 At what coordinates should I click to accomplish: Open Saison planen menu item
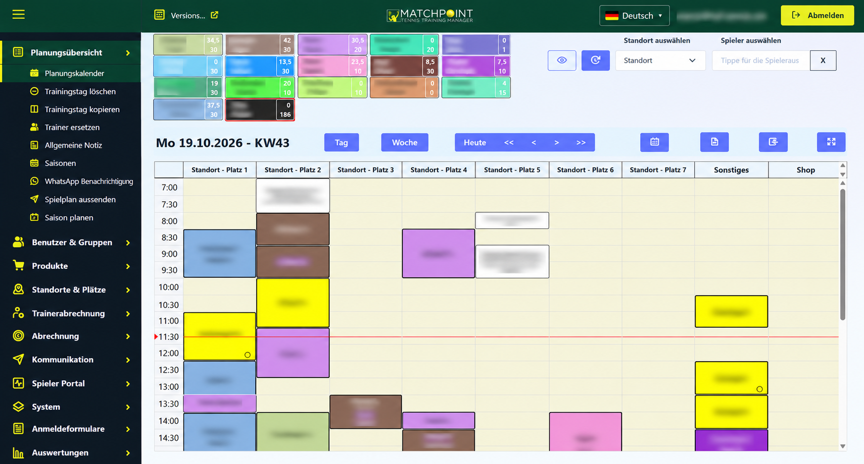click(x=69, y=218)
